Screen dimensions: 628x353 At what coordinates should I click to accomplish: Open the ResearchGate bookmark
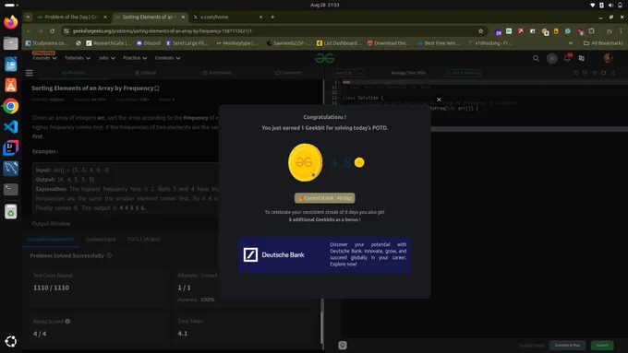coord(109,43)
